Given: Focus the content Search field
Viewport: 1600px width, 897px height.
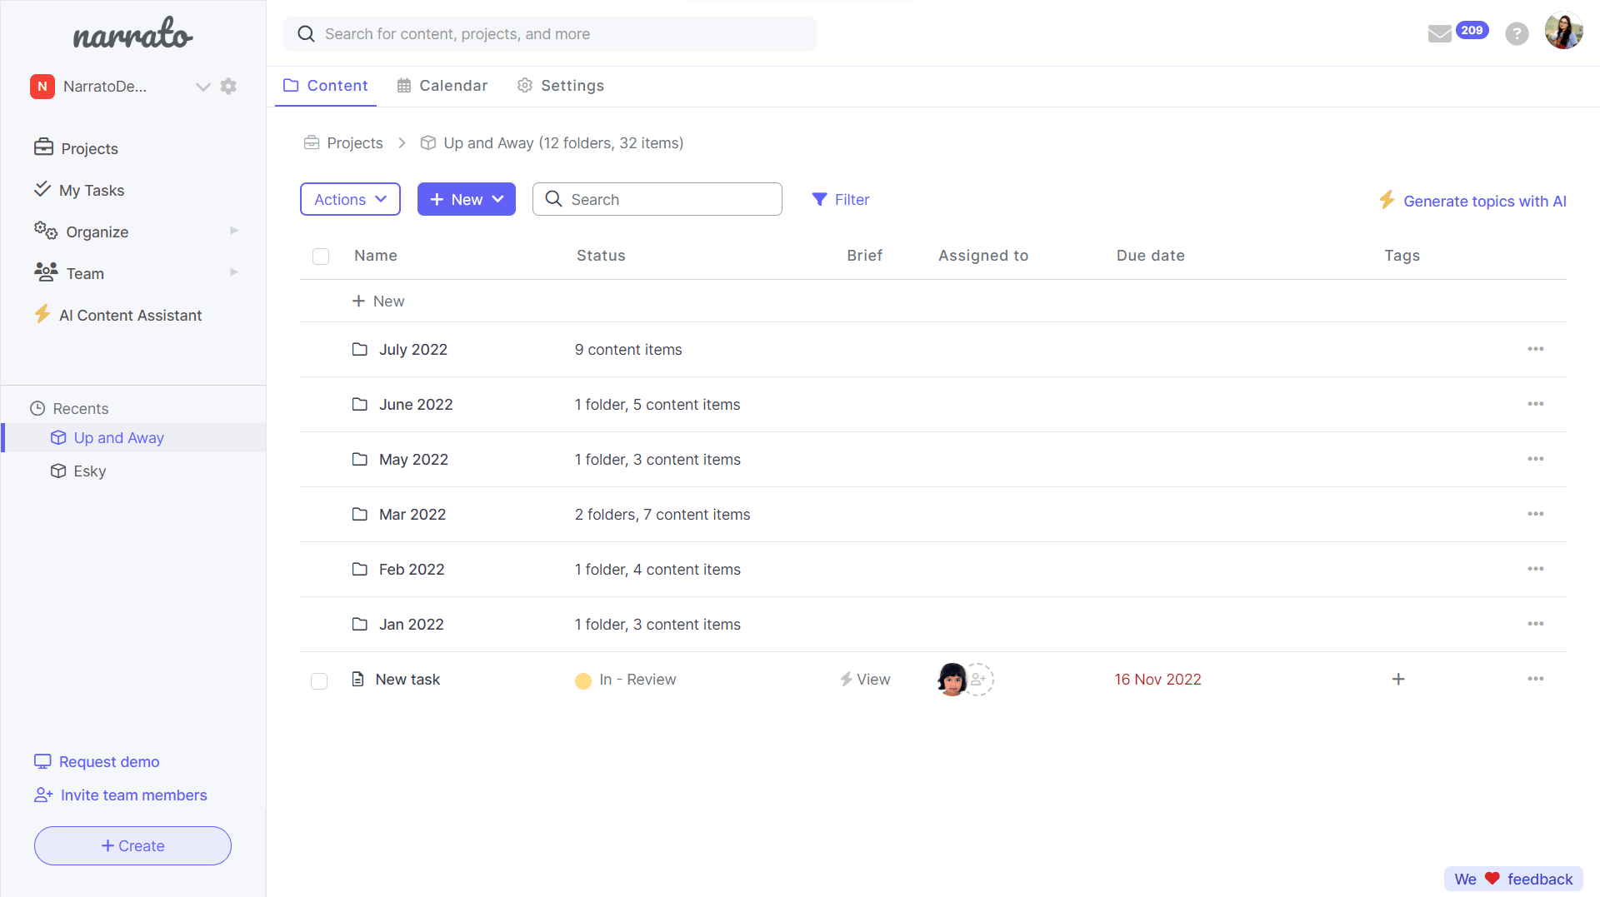Looking at the screenshot, I should point(657,199).
